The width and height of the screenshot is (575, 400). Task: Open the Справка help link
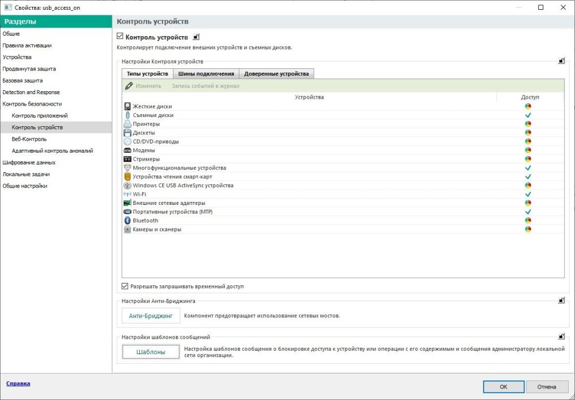(x=18, y=383)
